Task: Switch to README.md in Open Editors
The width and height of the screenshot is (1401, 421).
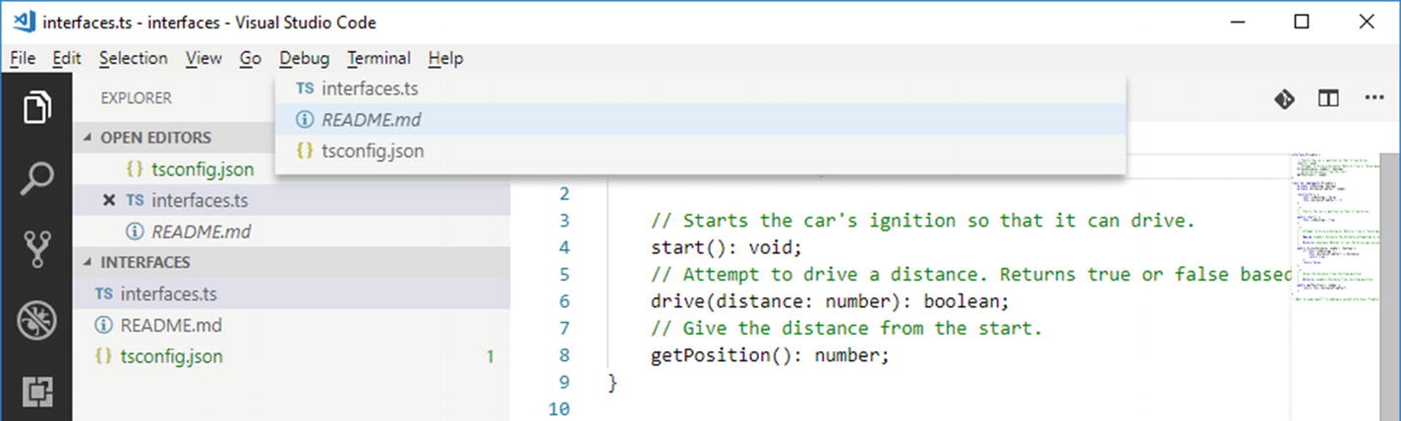Action: pos(291,232)
